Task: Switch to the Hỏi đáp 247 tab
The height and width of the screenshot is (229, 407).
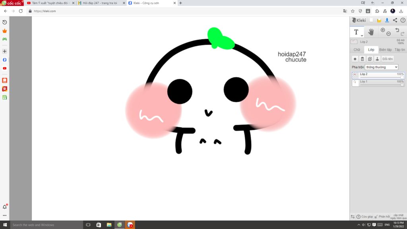Action: (x=101, y=3)
